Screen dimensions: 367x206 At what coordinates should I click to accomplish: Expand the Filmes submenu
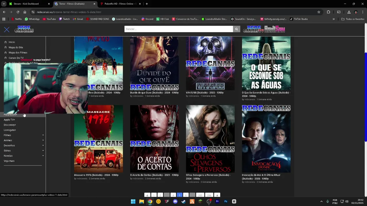[43, 135]
